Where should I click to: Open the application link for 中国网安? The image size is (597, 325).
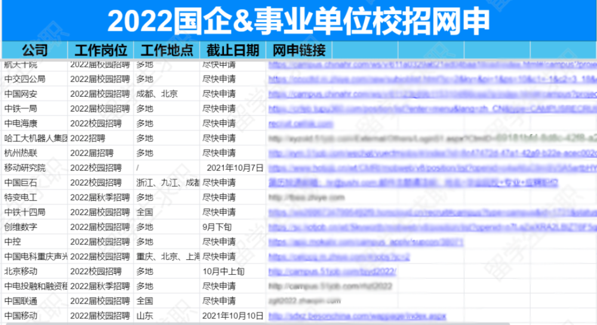(x=432, y=94)
